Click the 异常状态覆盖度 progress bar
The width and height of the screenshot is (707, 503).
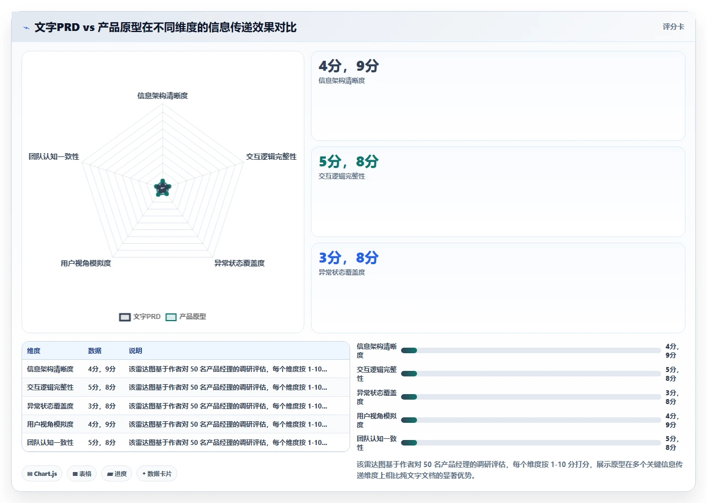(531, 397)
